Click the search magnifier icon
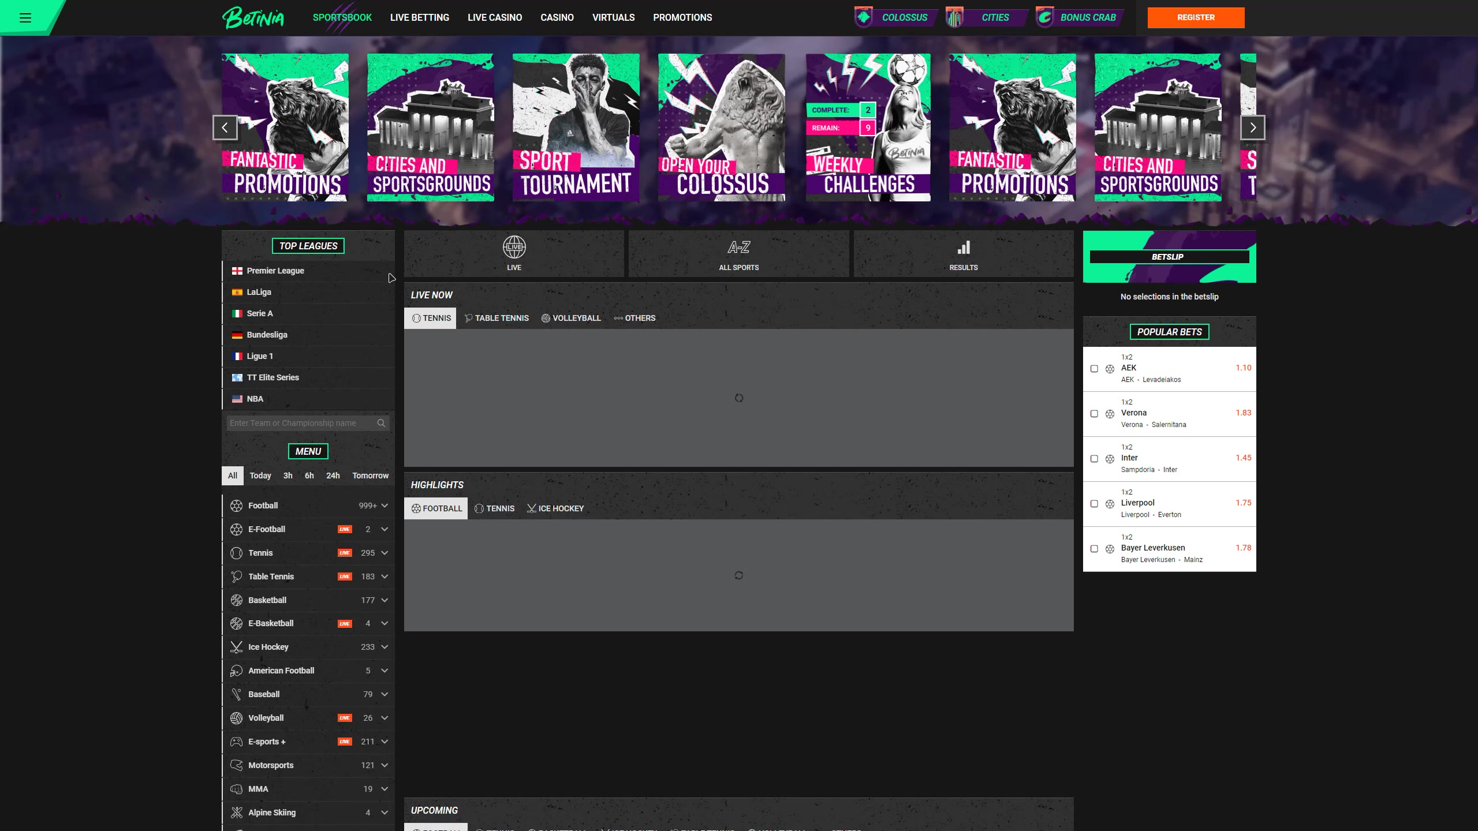 [381, 423]
